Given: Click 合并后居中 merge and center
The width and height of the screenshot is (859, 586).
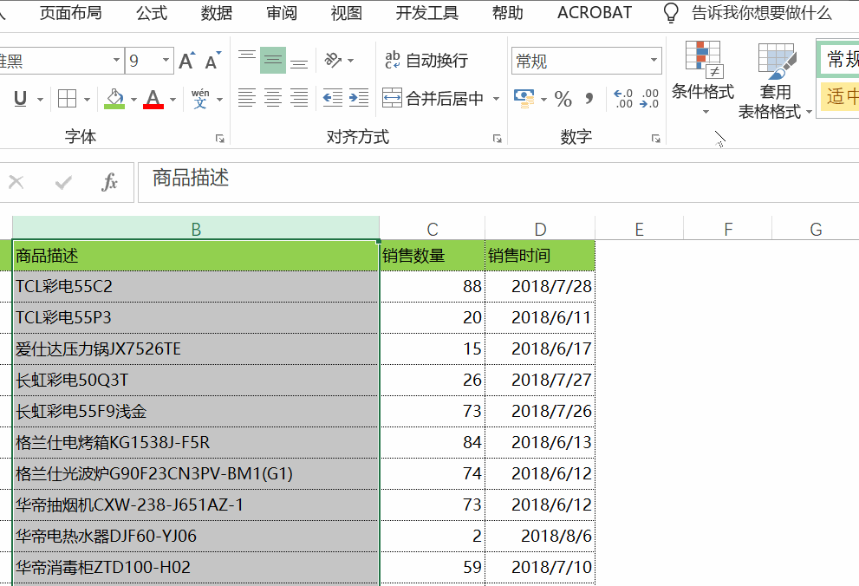Looking at the screenshot, I should coord(433,99).
